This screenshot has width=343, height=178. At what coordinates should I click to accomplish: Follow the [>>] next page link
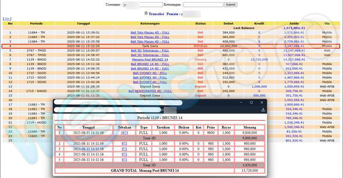tap(7, 19)
